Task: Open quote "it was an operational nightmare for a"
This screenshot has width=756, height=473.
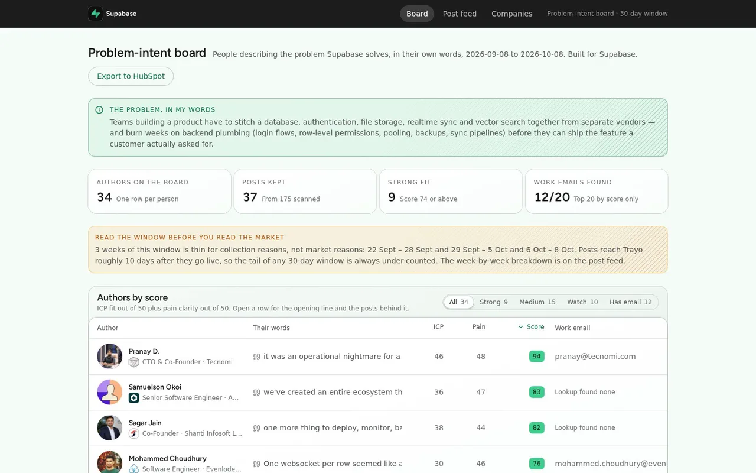Action: (332, 357)
